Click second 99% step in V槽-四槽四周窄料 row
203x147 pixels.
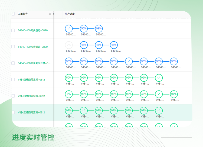(x=99, y=94)
